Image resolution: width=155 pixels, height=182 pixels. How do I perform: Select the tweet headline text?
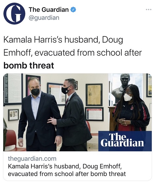pyautogui.click(x=73, y=52)
